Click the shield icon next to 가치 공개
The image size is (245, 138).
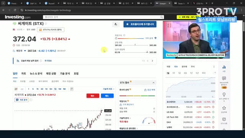click(155, 38)
